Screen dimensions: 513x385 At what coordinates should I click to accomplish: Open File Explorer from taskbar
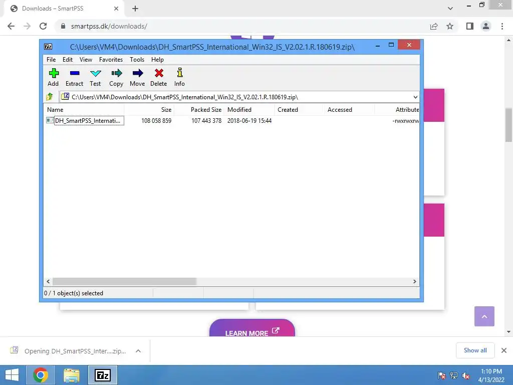point(72,375)
